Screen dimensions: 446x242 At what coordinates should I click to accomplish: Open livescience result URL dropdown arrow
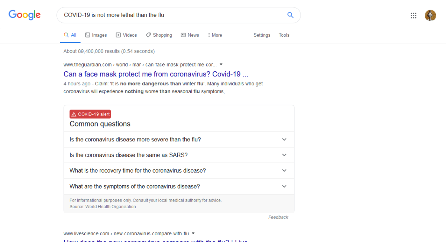pyautogui.click(x=193, y=233)
